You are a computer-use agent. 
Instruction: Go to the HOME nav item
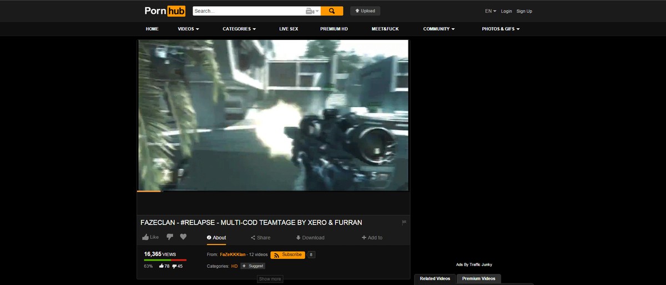pyautogui.click(x=152, y=29)
